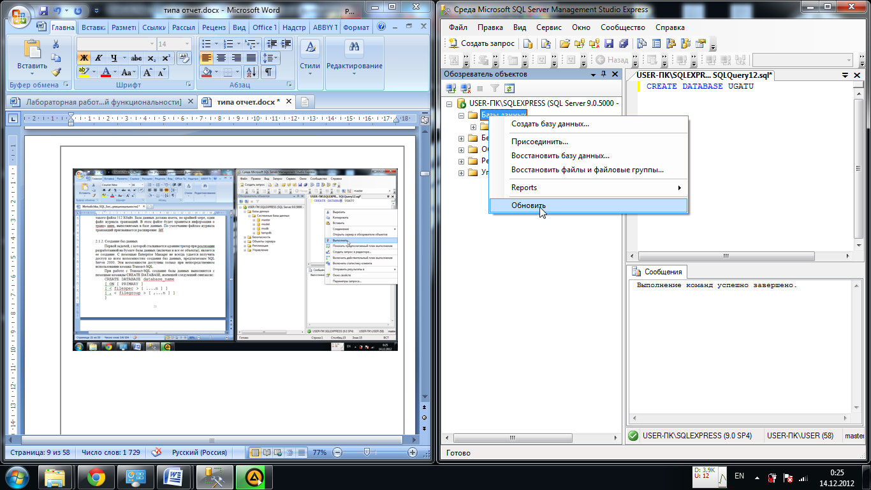Click the pin auto-hide icon of Object Explorer

coord(604,74)
